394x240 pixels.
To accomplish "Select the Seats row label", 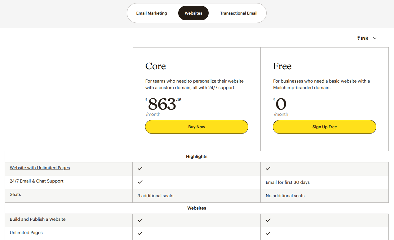I will (15, 194).
